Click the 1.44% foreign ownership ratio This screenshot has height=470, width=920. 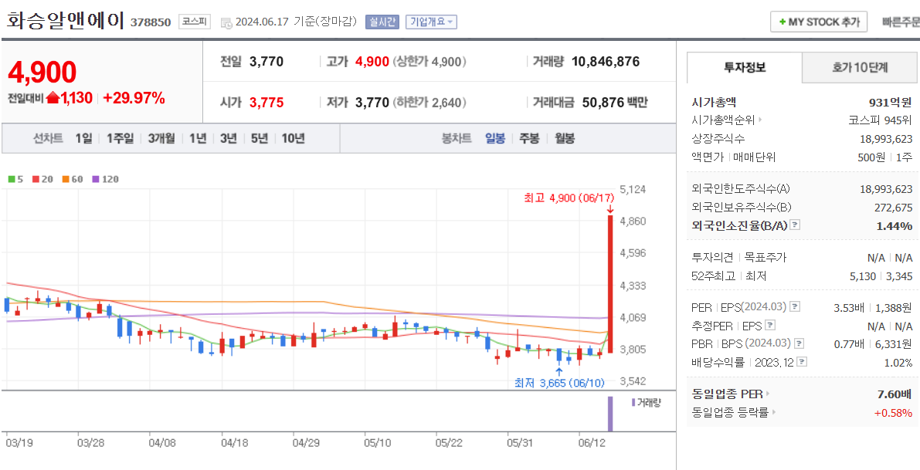[x=895, y=225]
